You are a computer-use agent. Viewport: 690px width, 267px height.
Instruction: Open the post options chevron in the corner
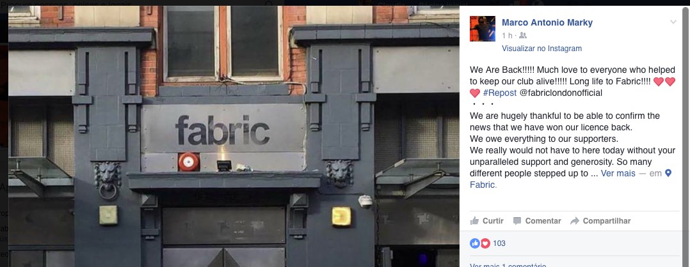(673, 22)
